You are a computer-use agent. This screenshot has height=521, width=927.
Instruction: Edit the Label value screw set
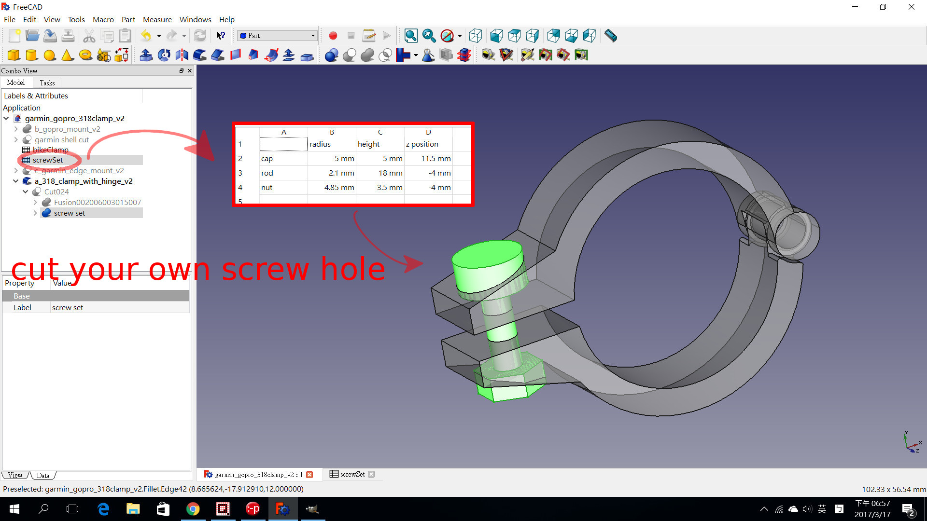pos(120,307)
